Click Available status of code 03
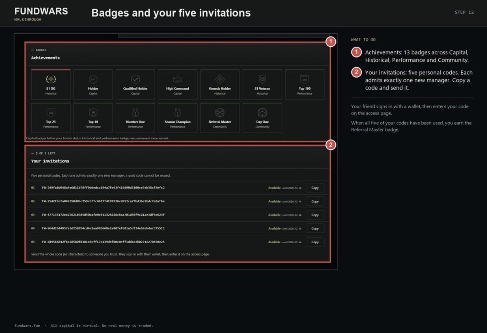 274,215
